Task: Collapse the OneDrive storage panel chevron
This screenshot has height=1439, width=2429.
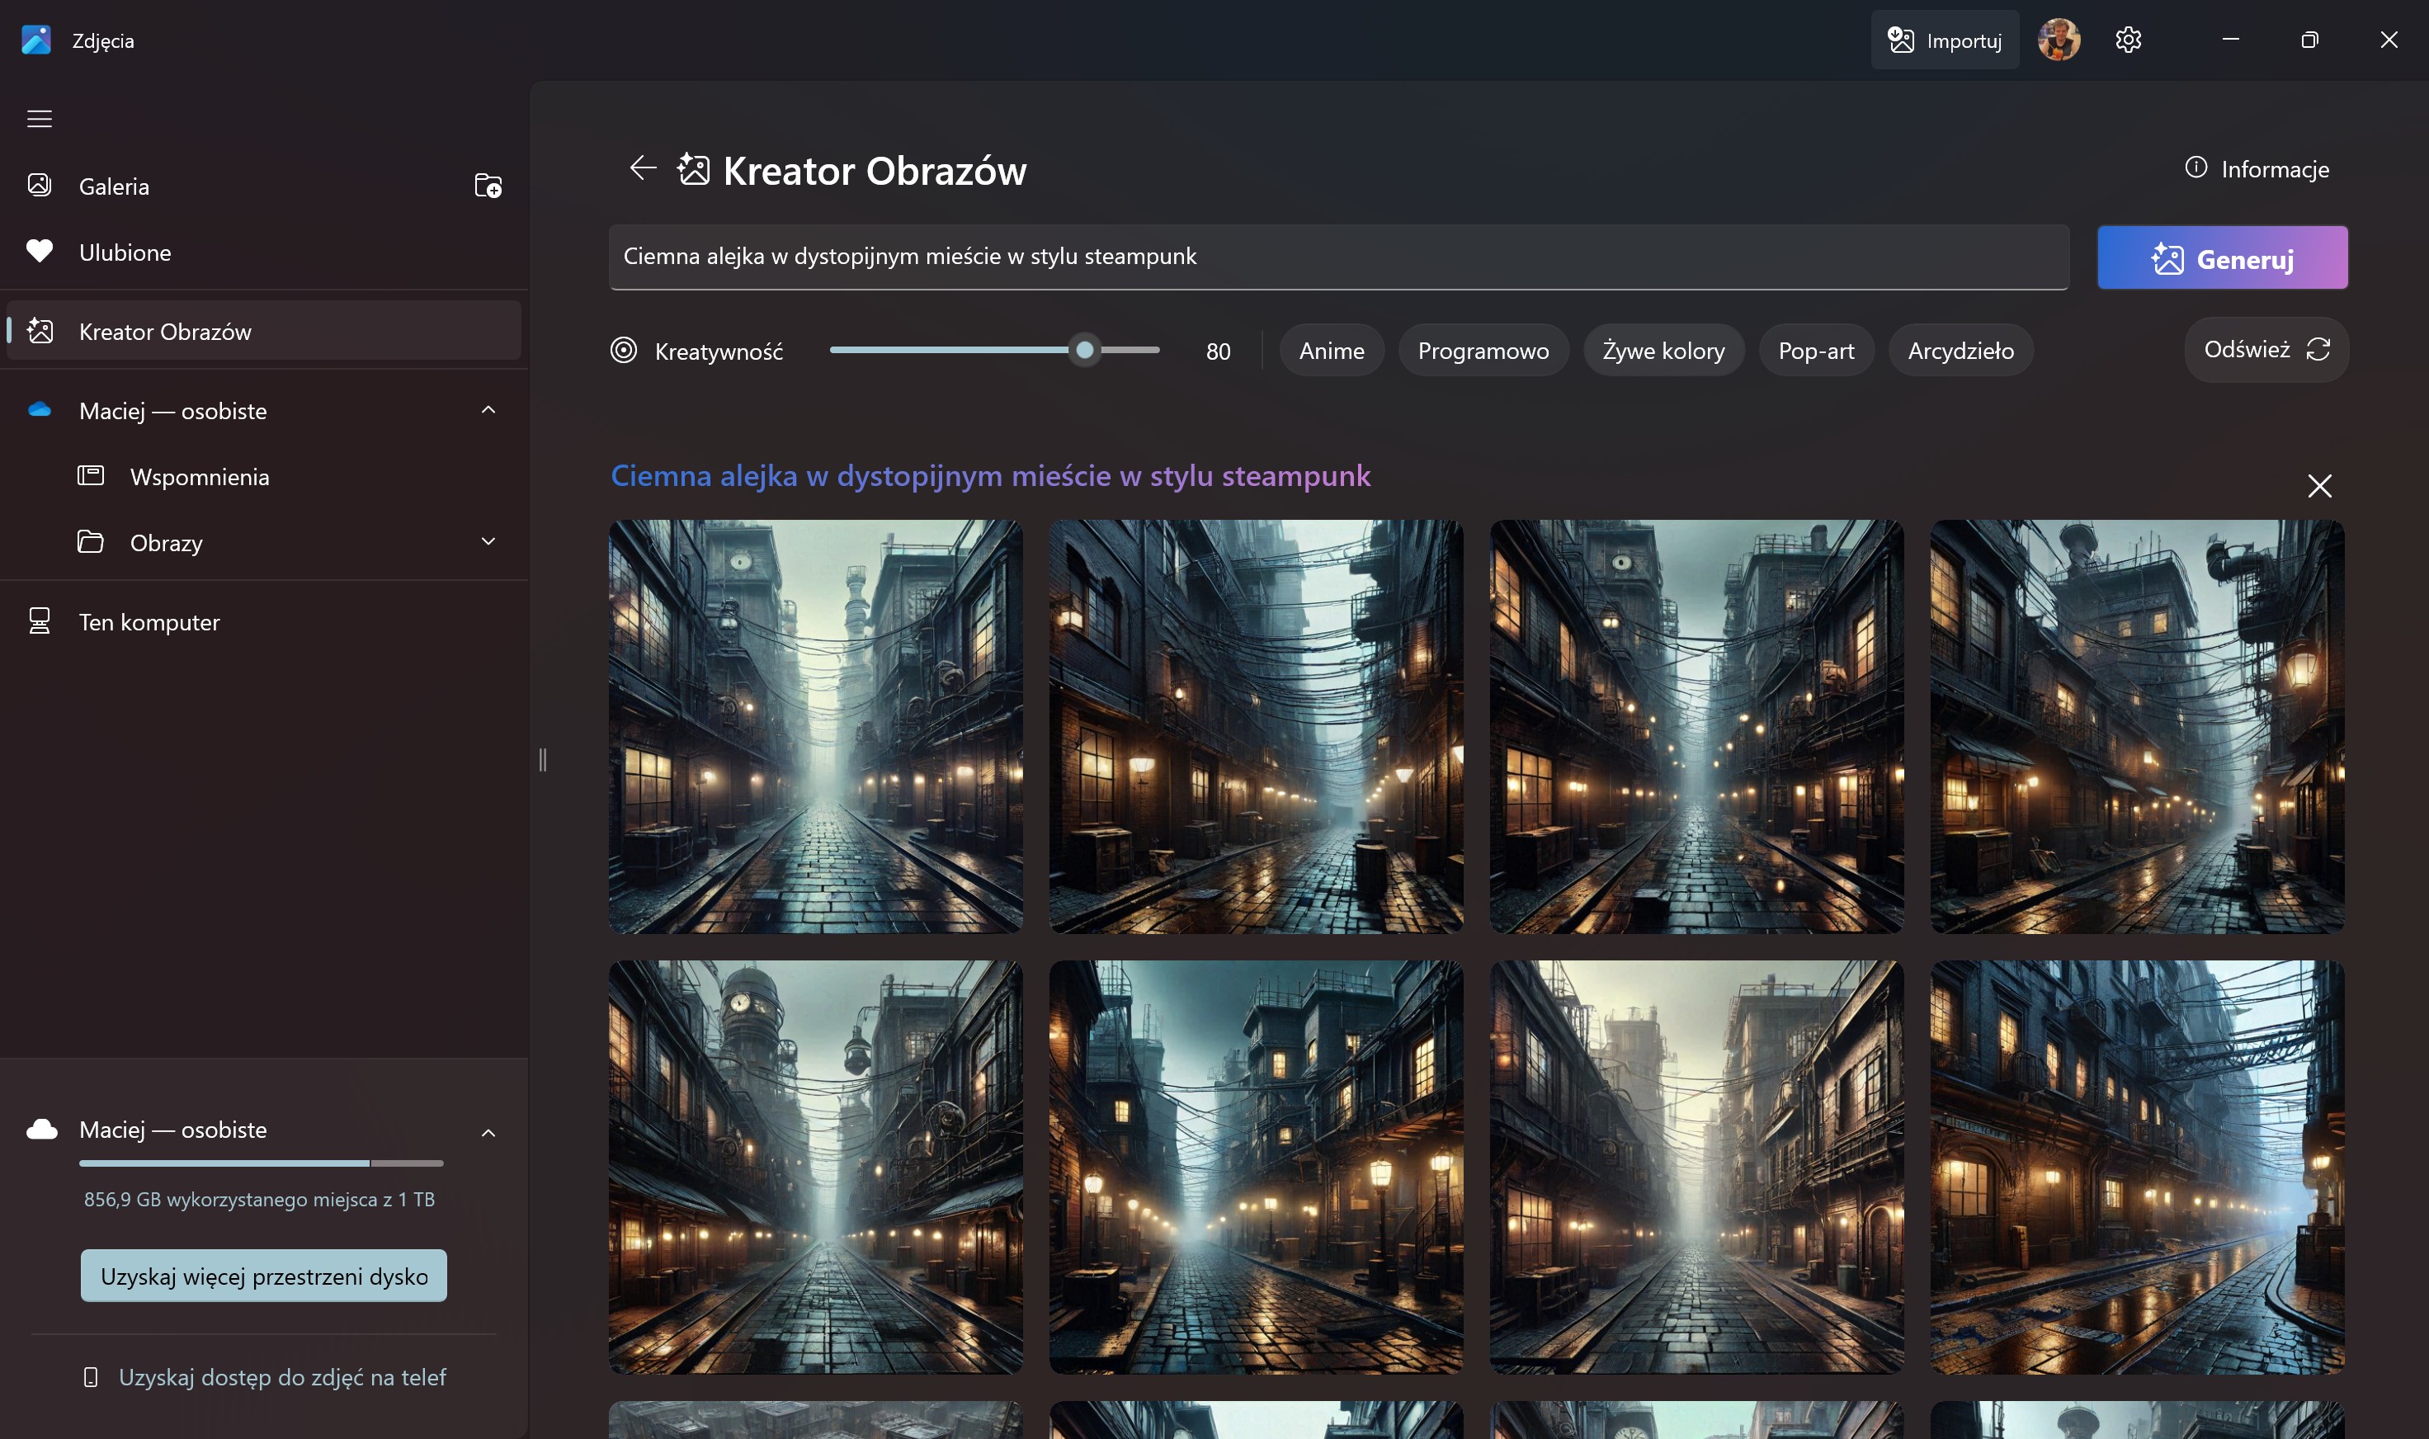Action: click(x=488, y=1133)
